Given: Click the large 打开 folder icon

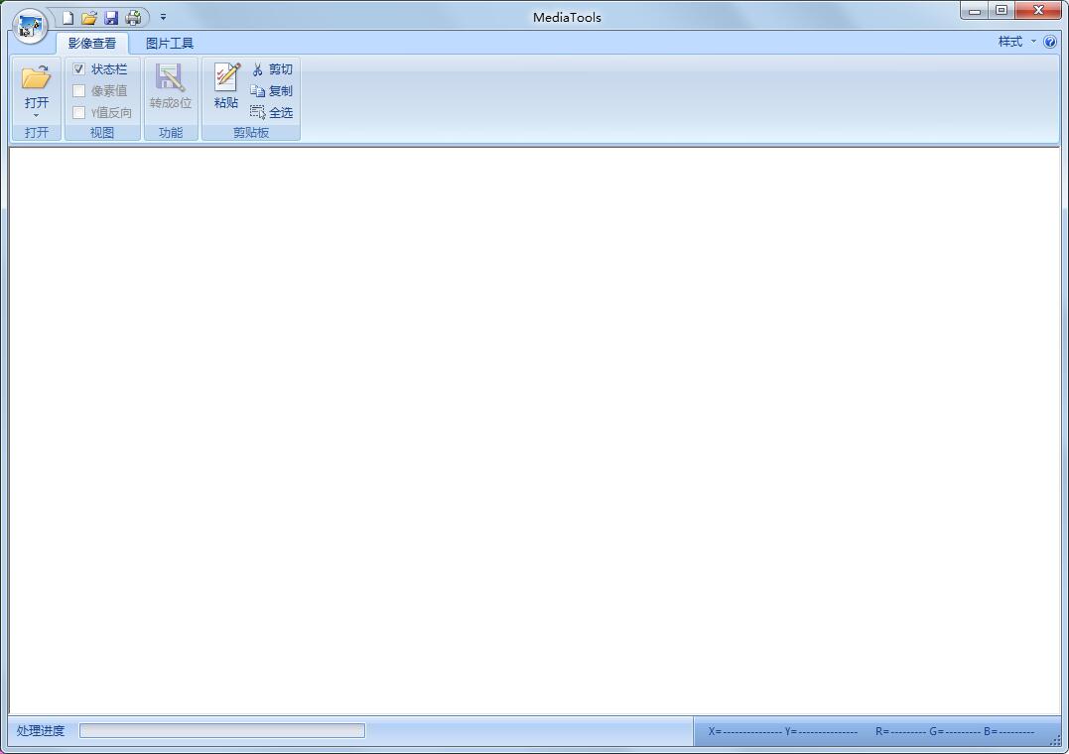Looking at the screenshot, I should click(x=36, y=77).
